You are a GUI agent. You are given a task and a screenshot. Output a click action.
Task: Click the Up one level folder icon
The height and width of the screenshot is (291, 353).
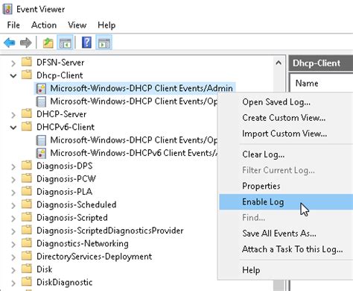tap(48, 43)
